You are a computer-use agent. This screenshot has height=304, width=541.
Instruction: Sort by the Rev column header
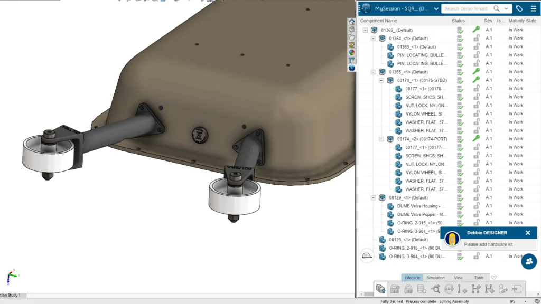coord(488,21)
